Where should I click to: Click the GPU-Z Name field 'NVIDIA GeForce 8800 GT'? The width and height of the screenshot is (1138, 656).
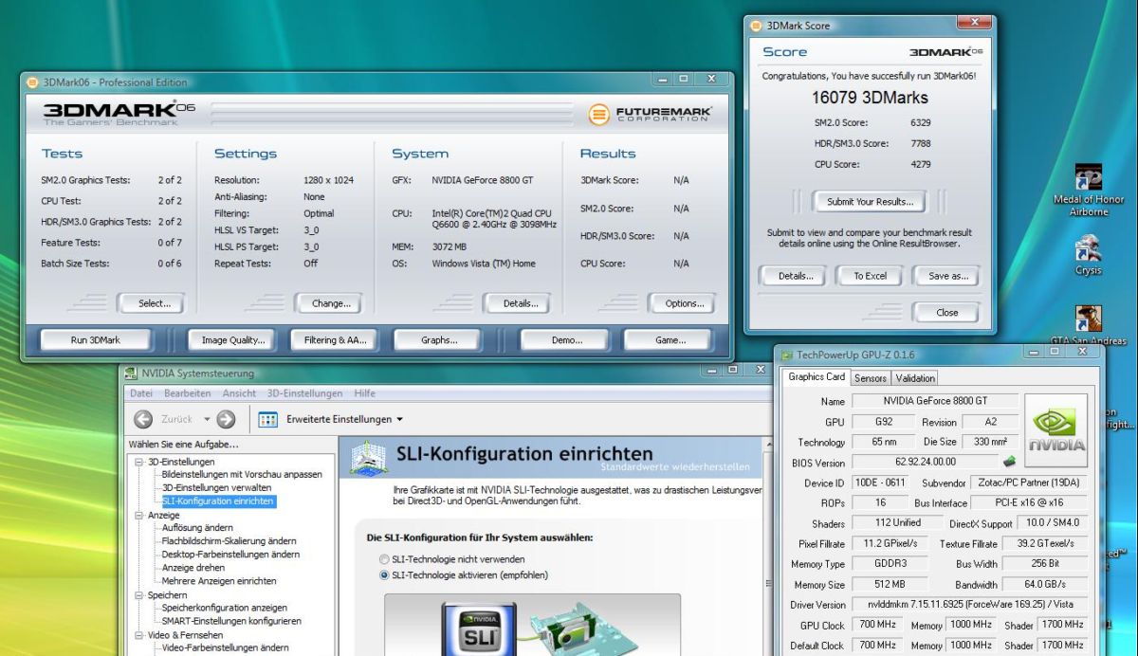coord(933,401)
